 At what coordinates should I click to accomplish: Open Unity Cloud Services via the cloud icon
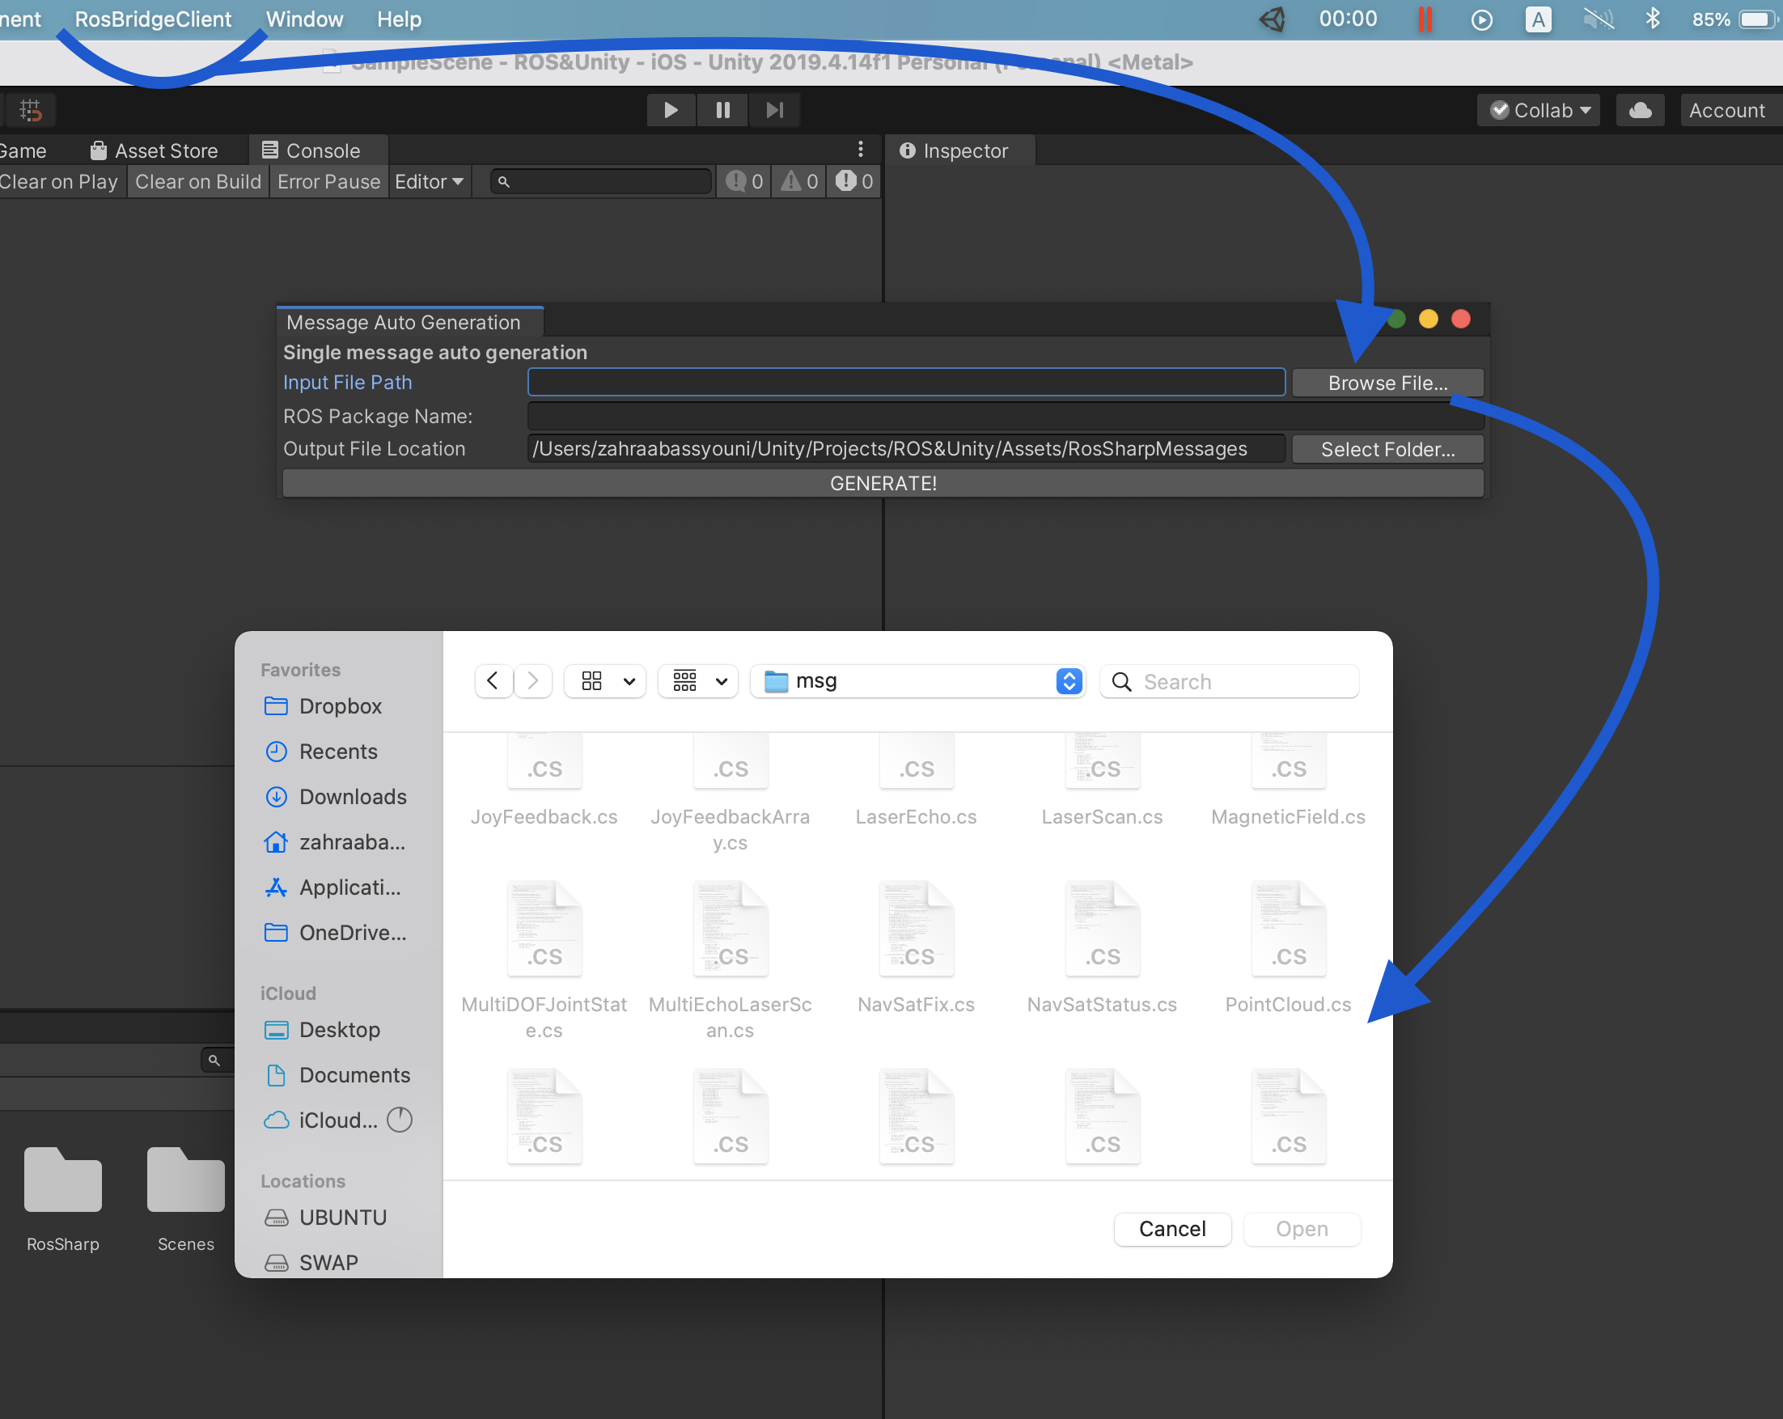[x=1640, y=109]
